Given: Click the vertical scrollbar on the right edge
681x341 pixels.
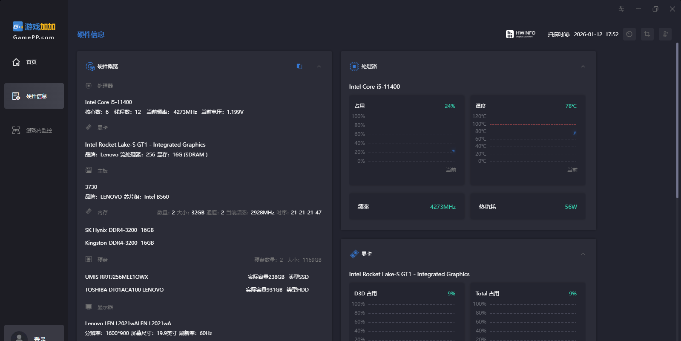Looking at the screenshot, I should 677,119.
